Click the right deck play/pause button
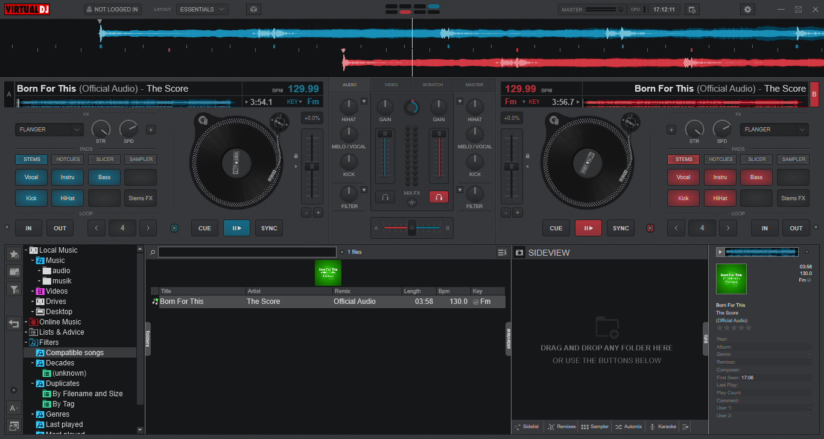Viewport: 824px width, 439px height. click(x=588, y=228)
